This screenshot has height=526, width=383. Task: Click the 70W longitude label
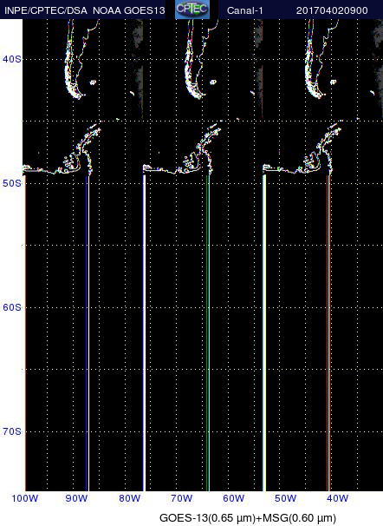[x=181, y=498]
